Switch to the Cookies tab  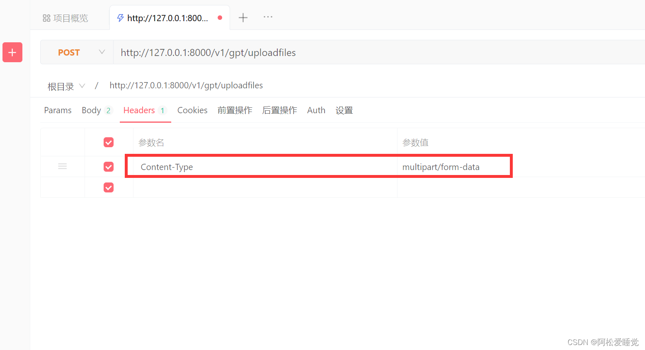[x=192, y=110]
